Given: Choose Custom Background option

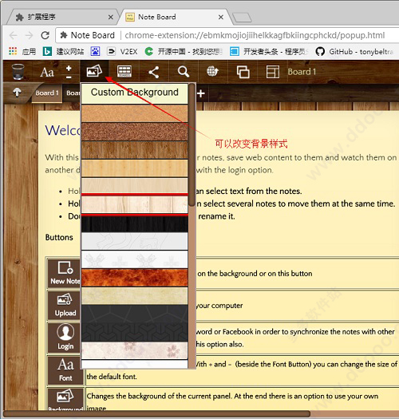Looking at the screenshot, I should 134,93.
